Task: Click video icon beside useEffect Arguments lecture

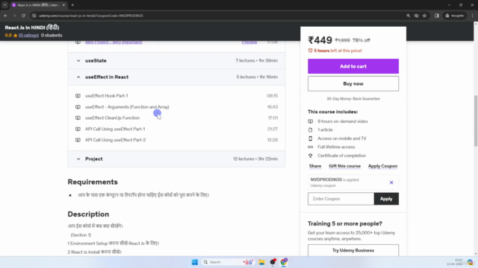Action: 78,107
